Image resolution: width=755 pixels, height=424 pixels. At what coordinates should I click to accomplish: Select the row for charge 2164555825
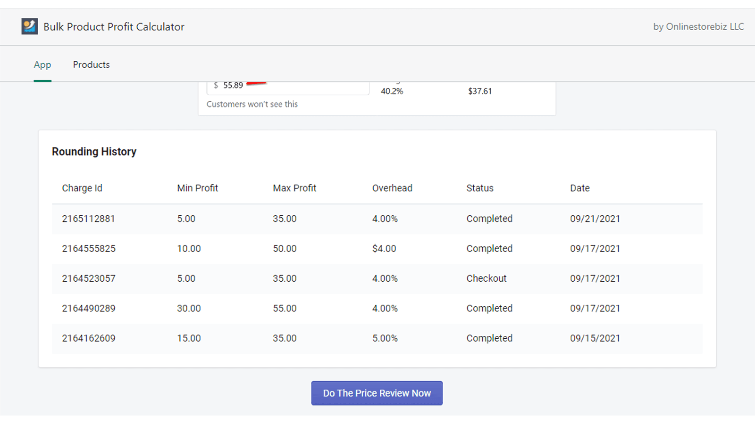(x=89, y=248)
